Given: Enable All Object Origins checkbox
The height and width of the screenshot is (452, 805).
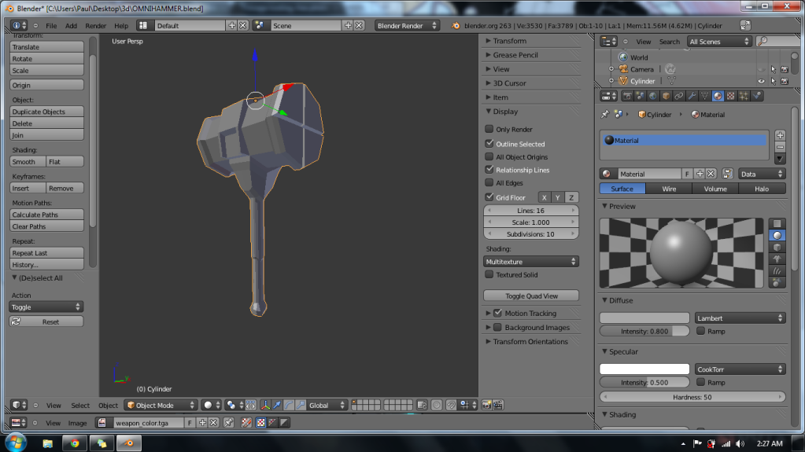Looking at the screenshot, I should point(489,156).
